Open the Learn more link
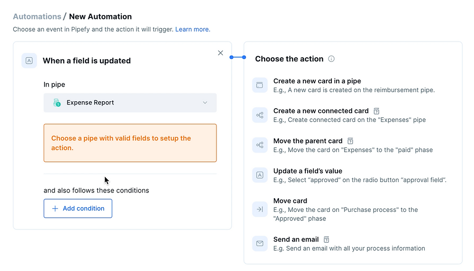This screenshot has width=474, height=271. coord(192,29)
